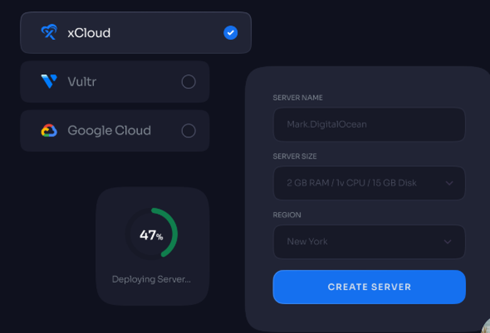The image size is (490, 333).
Task: Click the xCloud provider logo
Action: (49, 32)
